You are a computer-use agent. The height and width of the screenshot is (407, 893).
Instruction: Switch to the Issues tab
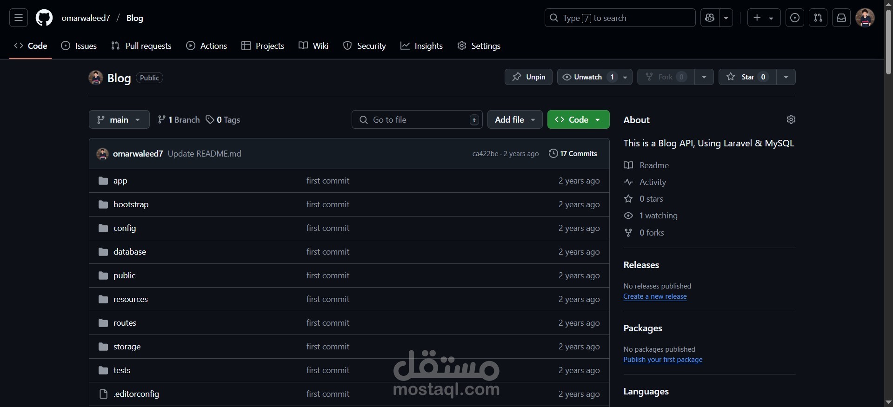[79, 46]
